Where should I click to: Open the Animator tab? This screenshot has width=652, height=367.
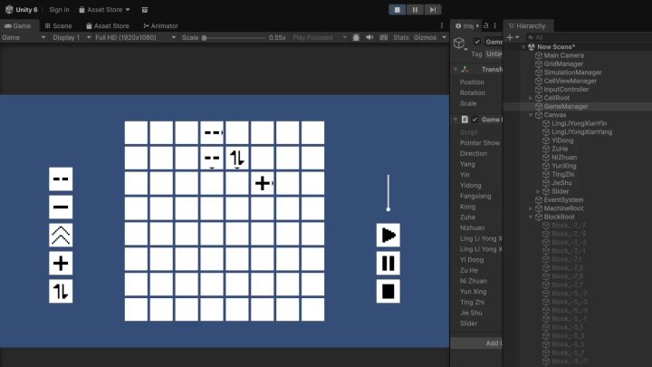[x=160, y=25]
